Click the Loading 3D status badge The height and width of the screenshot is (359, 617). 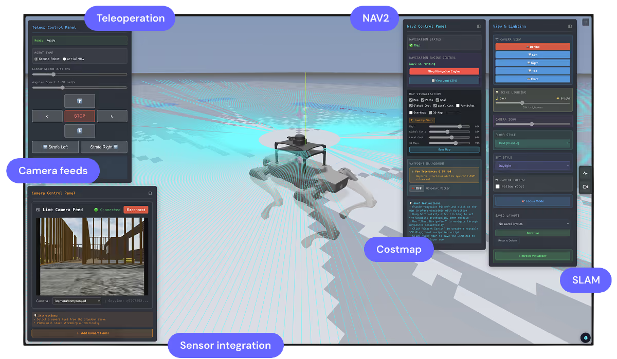point(421,120)
